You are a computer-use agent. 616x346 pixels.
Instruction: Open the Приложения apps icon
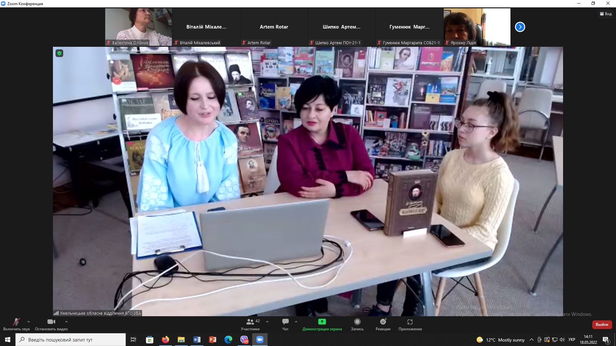(410, 322)
